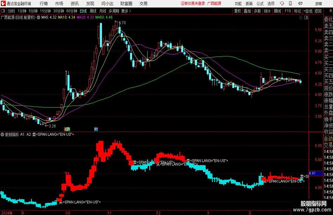
Task: Click the 游客 user label
Action: pos(319,4)
